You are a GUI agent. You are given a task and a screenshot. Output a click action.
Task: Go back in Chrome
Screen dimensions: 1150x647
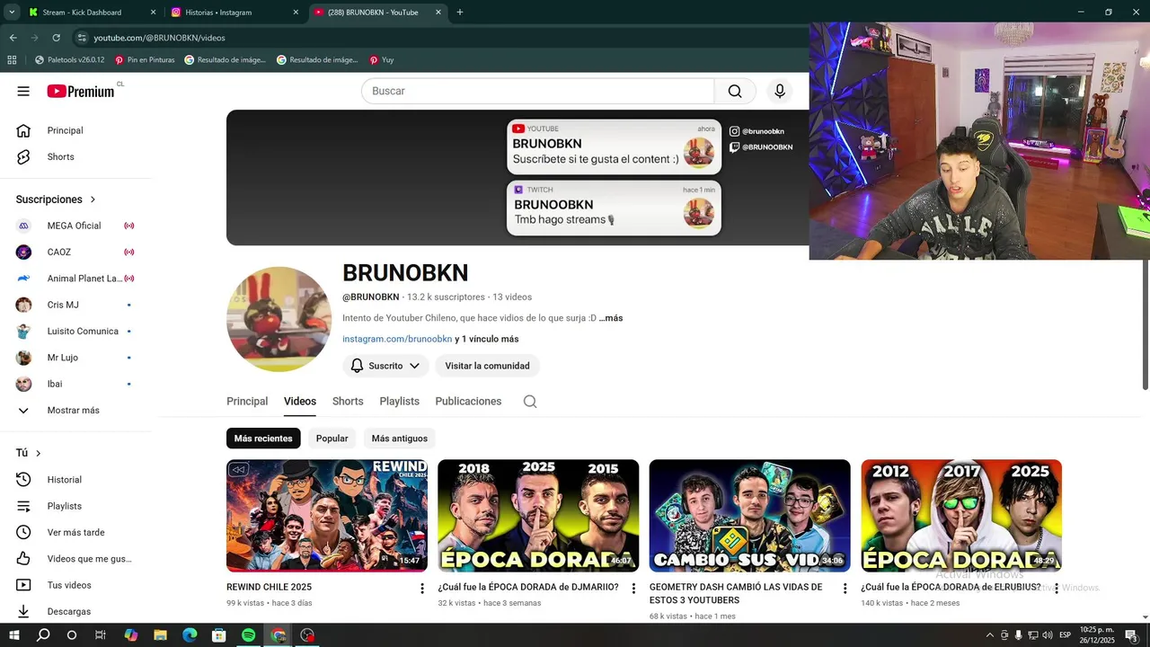(13, 38)
